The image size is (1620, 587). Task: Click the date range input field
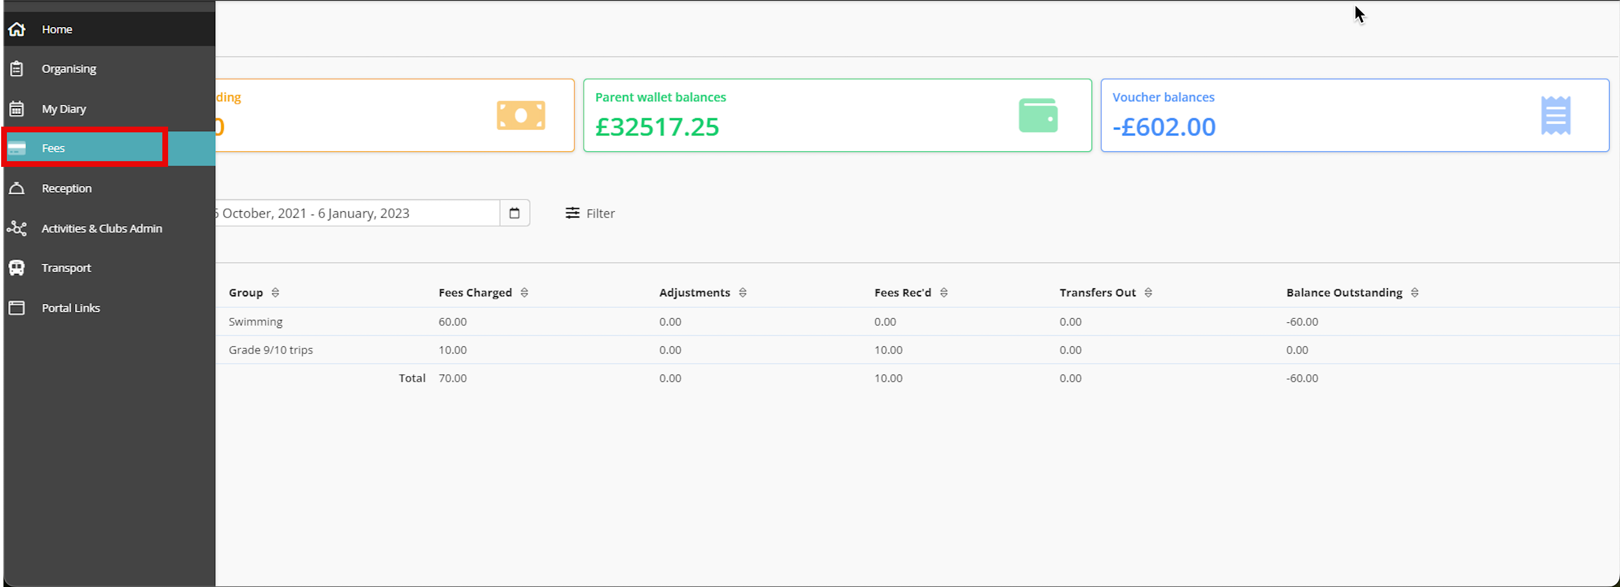pos(356,213)
